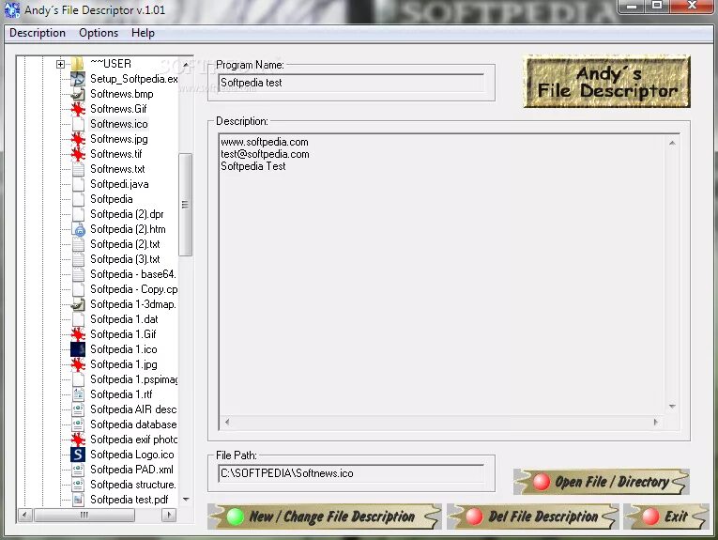Click the tree horizontal scrollbar thumb

pos(84,515)
